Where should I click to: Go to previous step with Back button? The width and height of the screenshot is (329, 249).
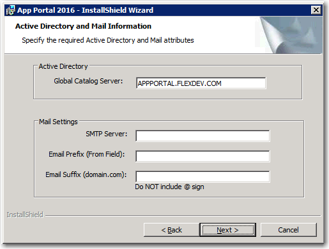tap(172, 230)
